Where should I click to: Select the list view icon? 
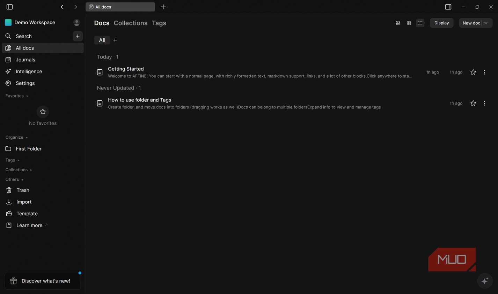420,23
